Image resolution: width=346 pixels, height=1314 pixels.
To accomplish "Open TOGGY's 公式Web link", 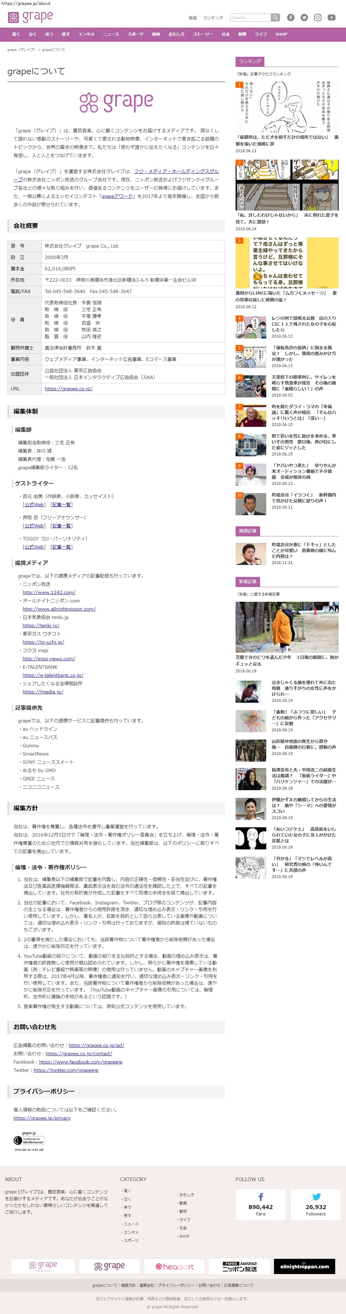I will 34,547.
